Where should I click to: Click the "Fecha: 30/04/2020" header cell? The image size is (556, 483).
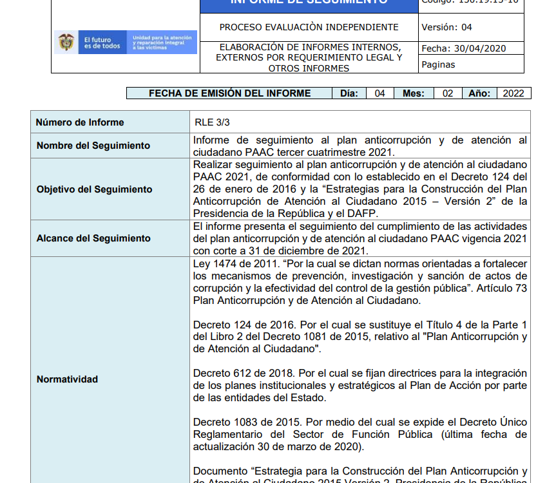coord(471,48)
